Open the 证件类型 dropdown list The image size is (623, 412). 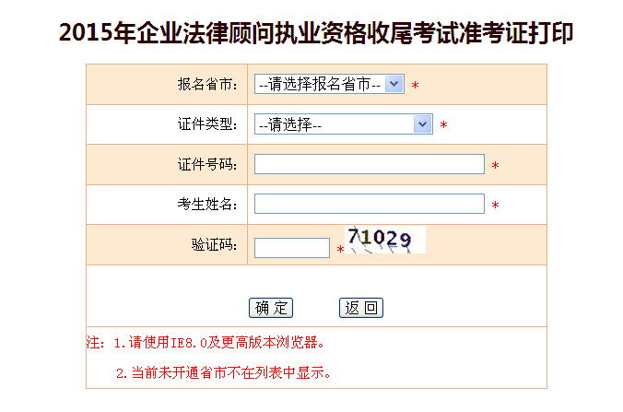pyautogui.click(x=343, y=124)
